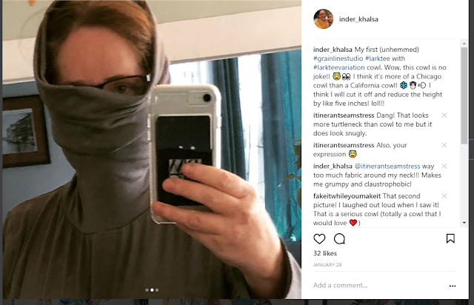Click the comments scrollbar down arrow
This screenshot has height=305, width=474.
click(464, 223)
